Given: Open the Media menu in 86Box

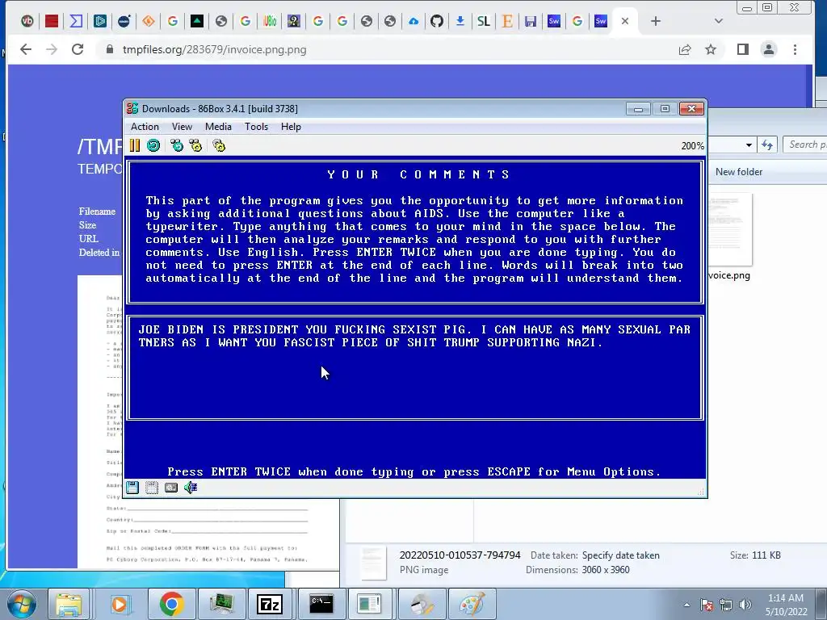Looking at the screenshot, I should tap(218, 127).
